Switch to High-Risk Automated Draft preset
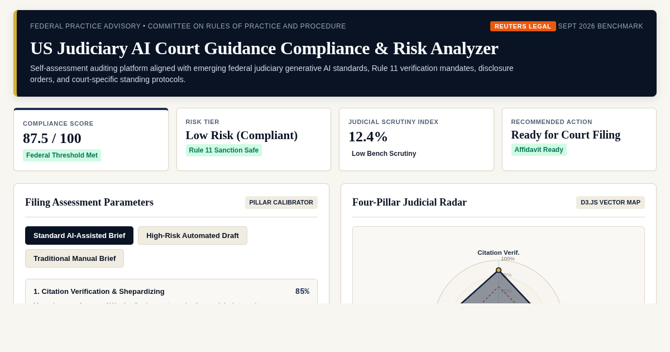Screen dimensions: 670x352 click(193, 235)
